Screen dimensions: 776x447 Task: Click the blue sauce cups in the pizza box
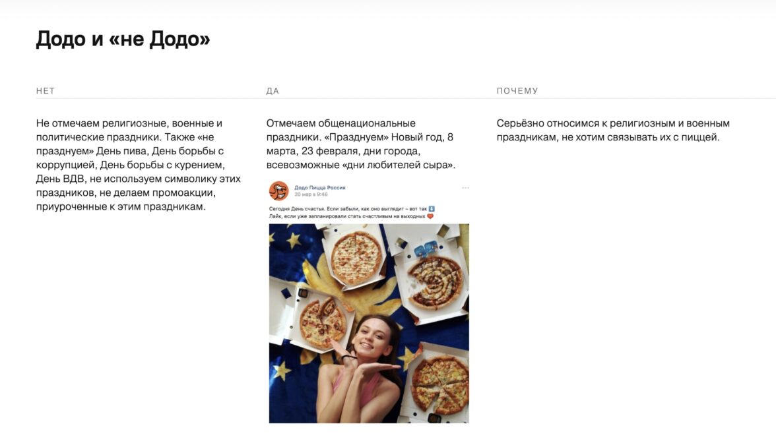pyautogui.click(x=426, y=249)
